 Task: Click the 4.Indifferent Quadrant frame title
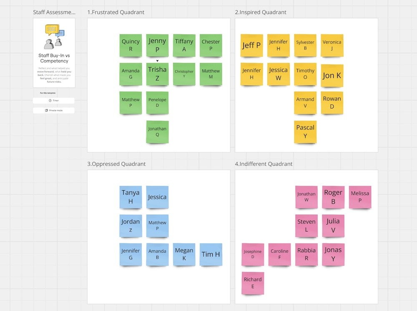click(264, 164)
